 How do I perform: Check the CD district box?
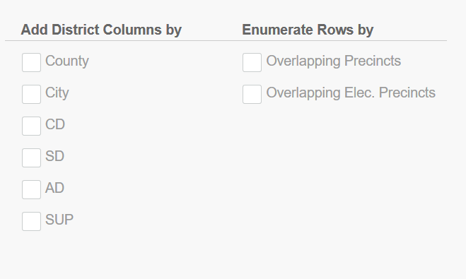[x=31, y=126]
